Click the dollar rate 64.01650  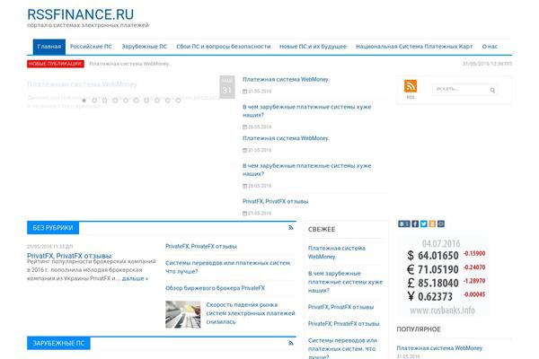(438, 256)
